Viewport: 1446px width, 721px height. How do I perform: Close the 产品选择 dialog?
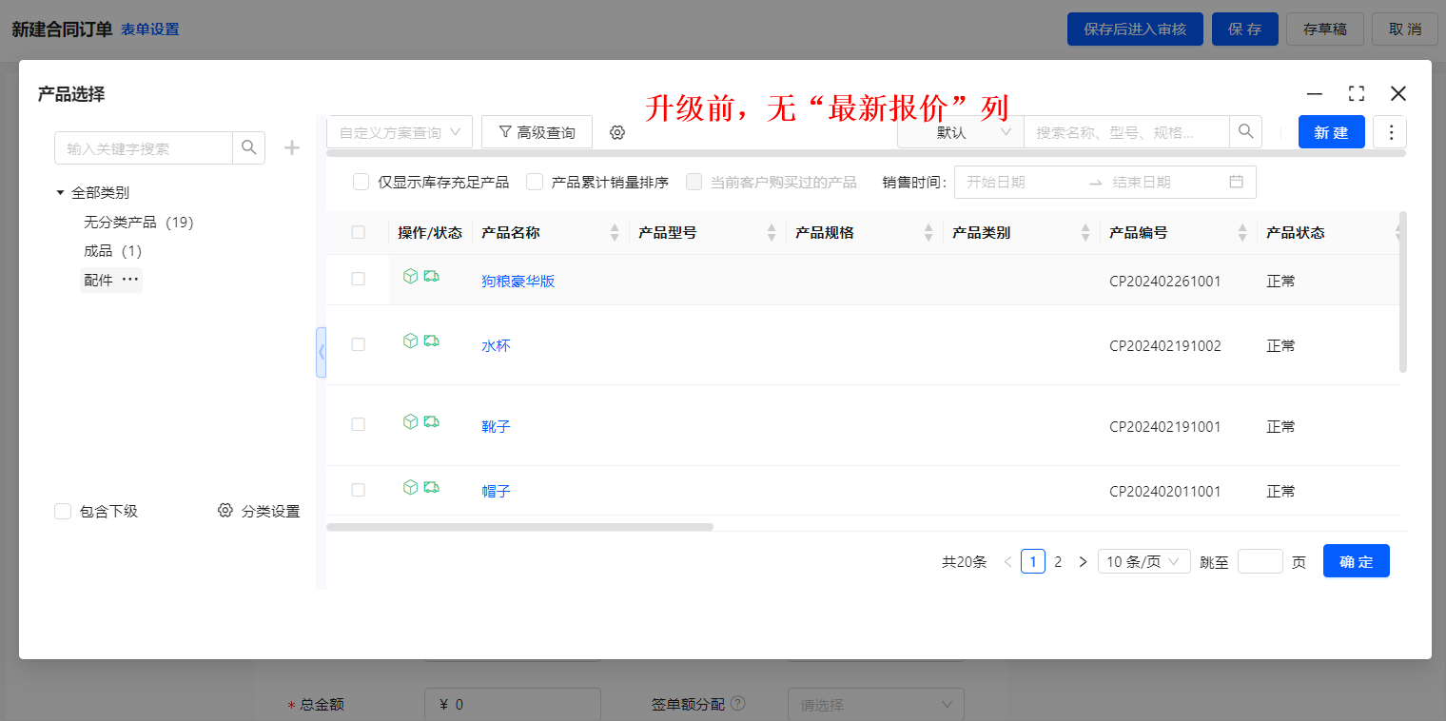click(1398, 93)
